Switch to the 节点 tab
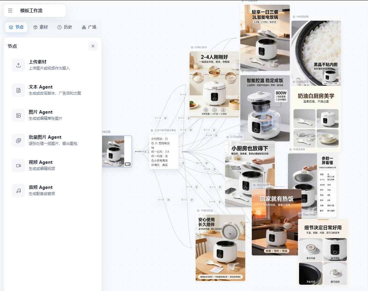The height and width of the screenshot is (291, 368). tap(16, 27)
